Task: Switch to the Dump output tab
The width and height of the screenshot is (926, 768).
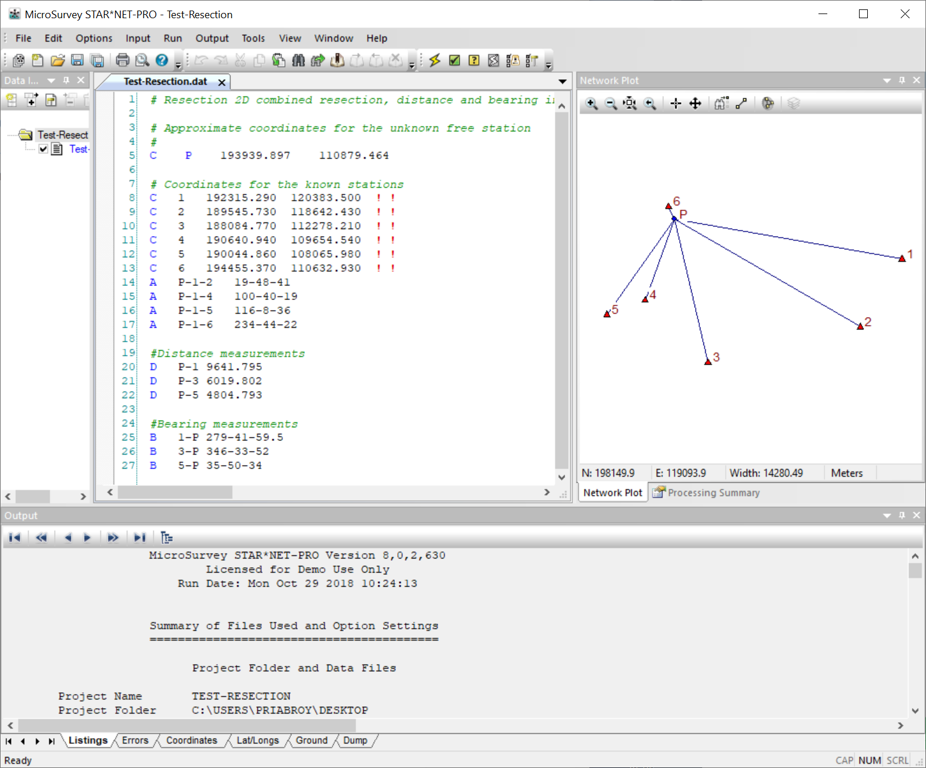Action: [x=355, y=740]
